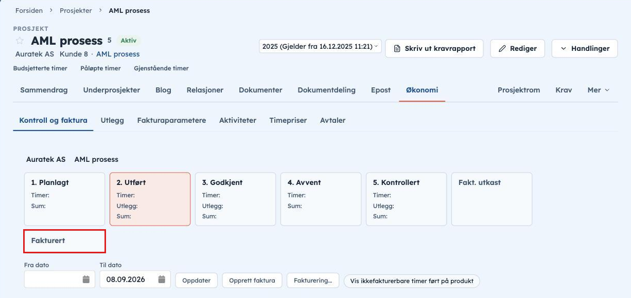Select the 1. Planlagt status card

pyautogui.click(x=64, y=199)
